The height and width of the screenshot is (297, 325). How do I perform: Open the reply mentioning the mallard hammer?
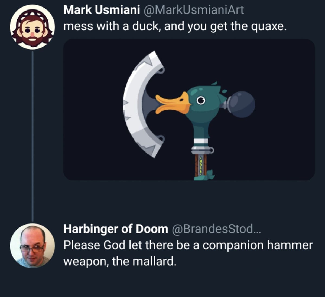click(x=188, y=253)
